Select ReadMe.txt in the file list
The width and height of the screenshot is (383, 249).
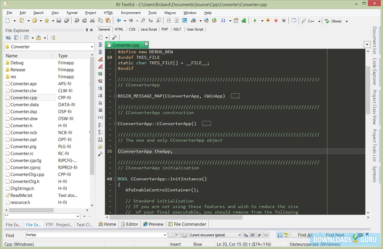21,195
